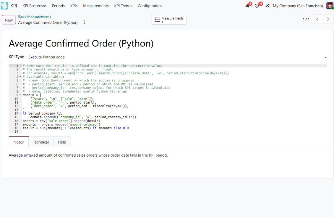The width and height of the screenshot is (334, 217).
Task: Select the Notes tab
Action: [x=19, y=142]
